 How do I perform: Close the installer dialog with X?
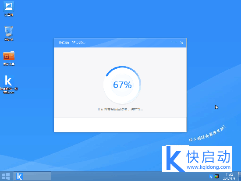(182, 43)
